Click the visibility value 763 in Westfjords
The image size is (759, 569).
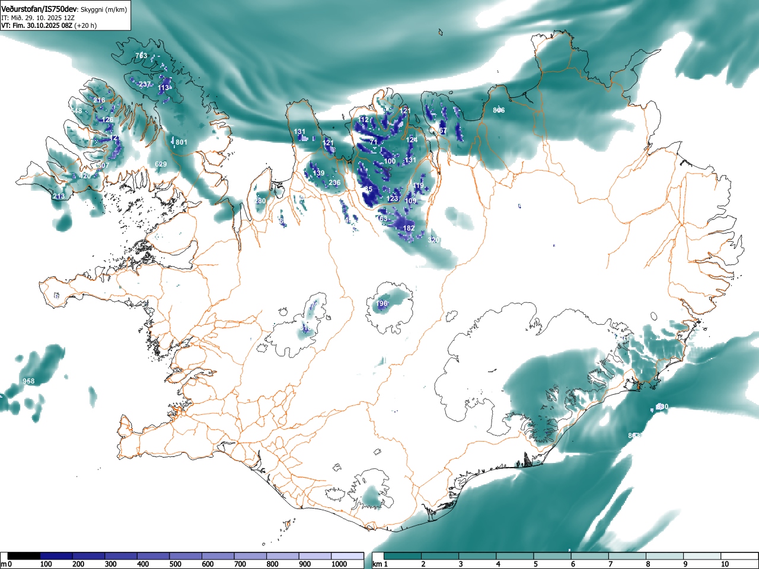[141, 56]
